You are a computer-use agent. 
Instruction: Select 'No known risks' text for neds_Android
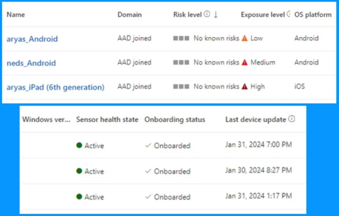click(x=216, y=62)
